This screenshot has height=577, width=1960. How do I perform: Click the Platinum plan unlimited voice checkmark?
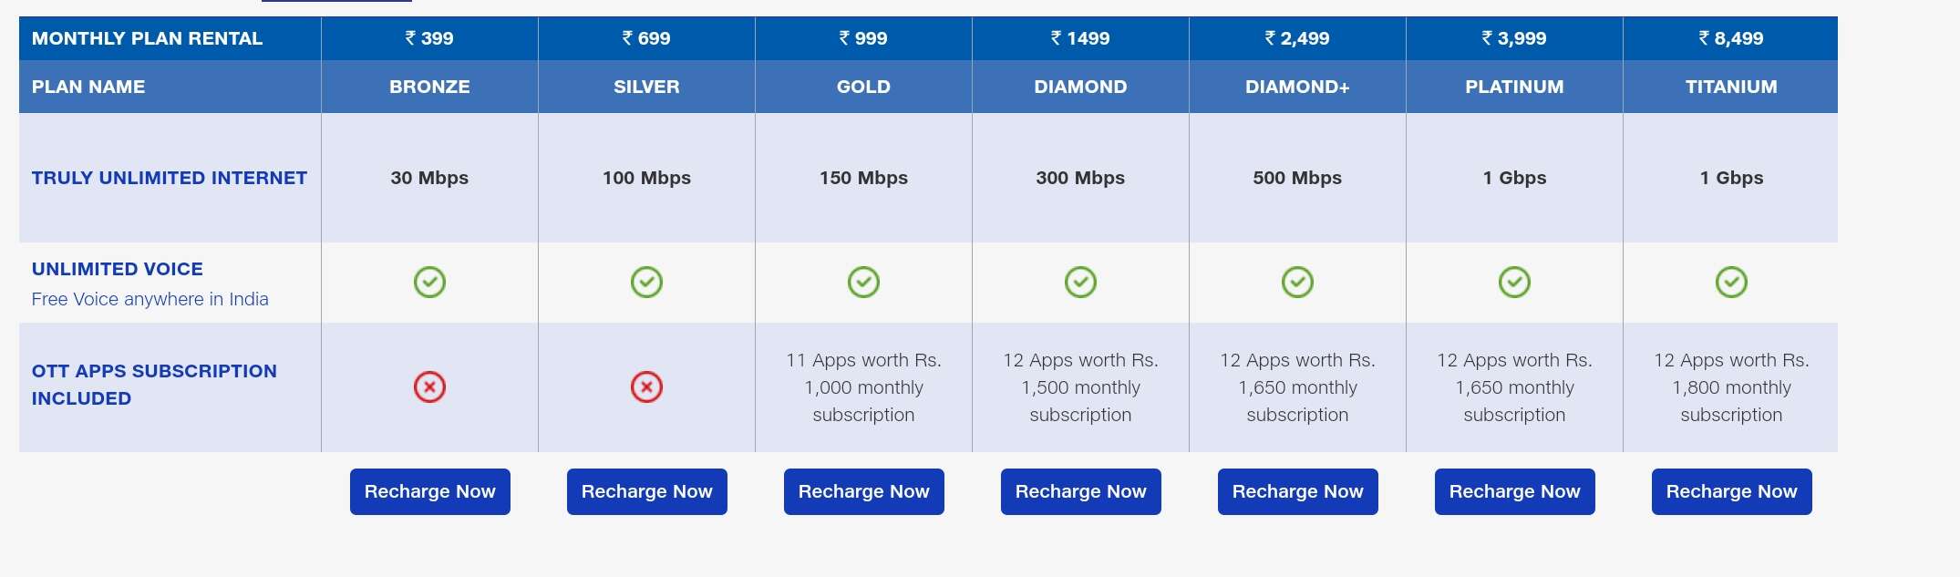(x=1514, y=282)
